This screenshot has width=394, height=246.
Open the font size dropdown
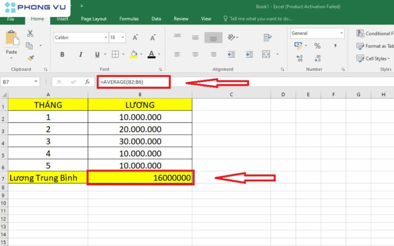pyautogui.click(x=123, y=38)
